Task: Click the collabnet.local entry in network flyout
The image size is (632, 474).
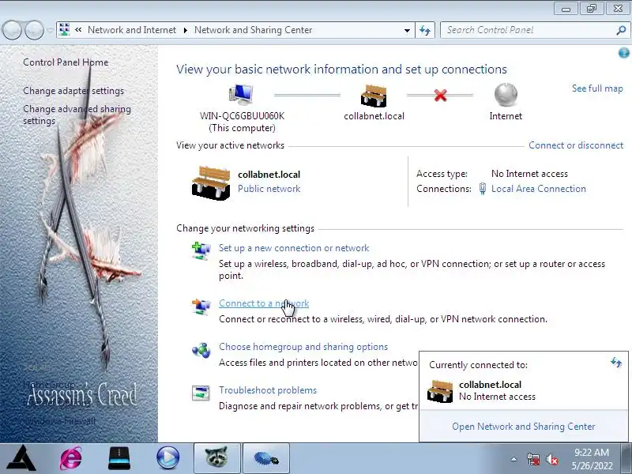Action: [x=523, y=390]
